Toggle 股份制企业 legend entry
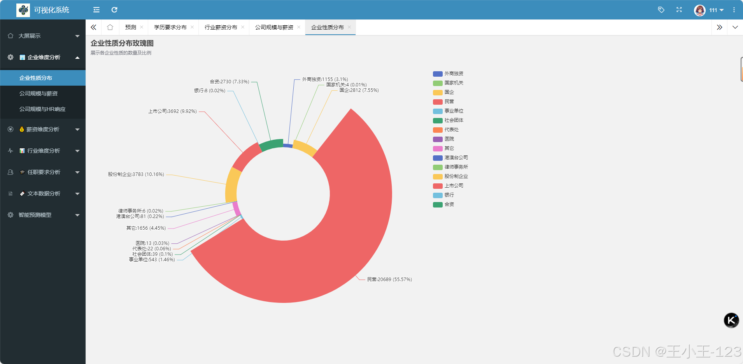743x364 pixels. point(450,176)
